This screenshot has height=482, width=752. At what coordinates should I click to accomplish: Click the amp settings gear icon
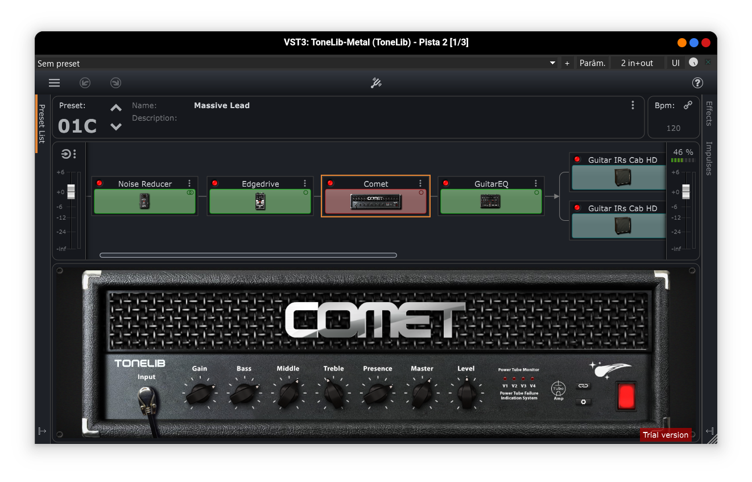582,402
